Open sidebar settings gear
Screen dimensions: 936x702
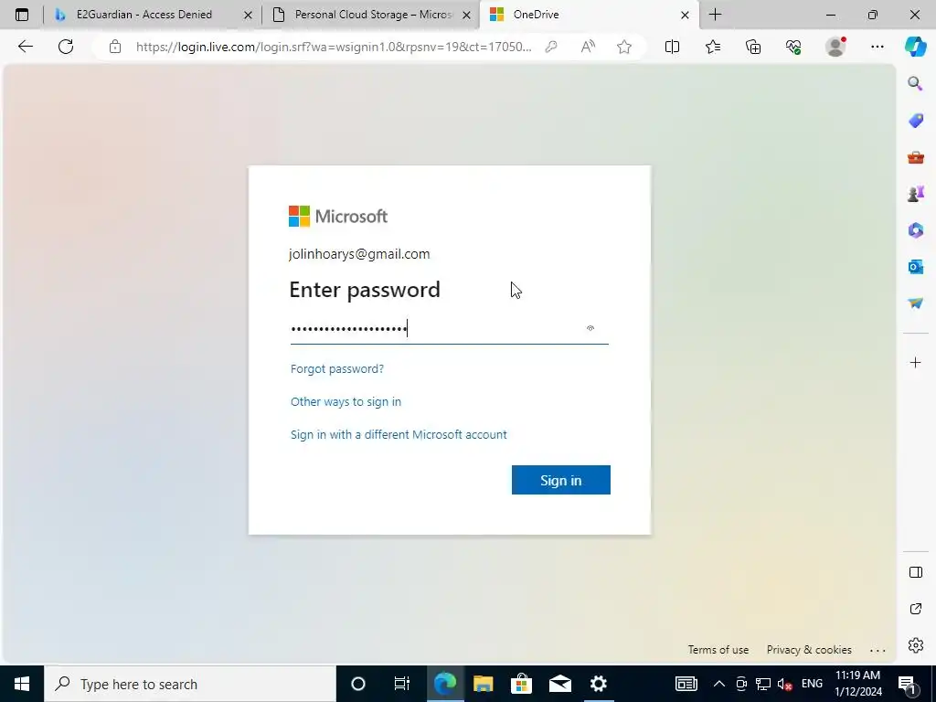(915, 645)
